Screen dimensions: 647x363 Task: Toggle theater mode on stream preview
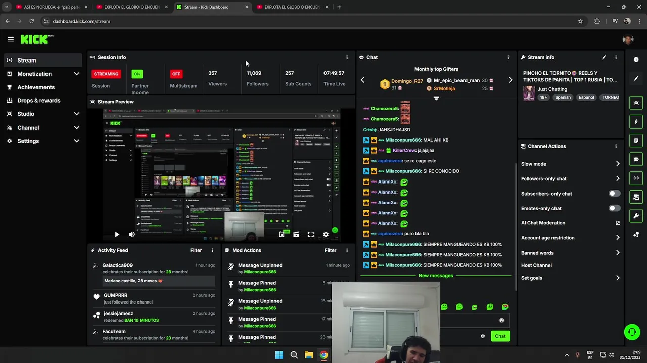296,234
